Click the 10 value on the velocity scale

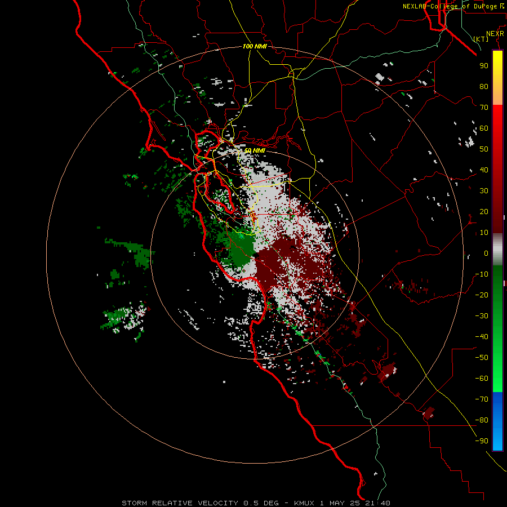pos(484,233)
